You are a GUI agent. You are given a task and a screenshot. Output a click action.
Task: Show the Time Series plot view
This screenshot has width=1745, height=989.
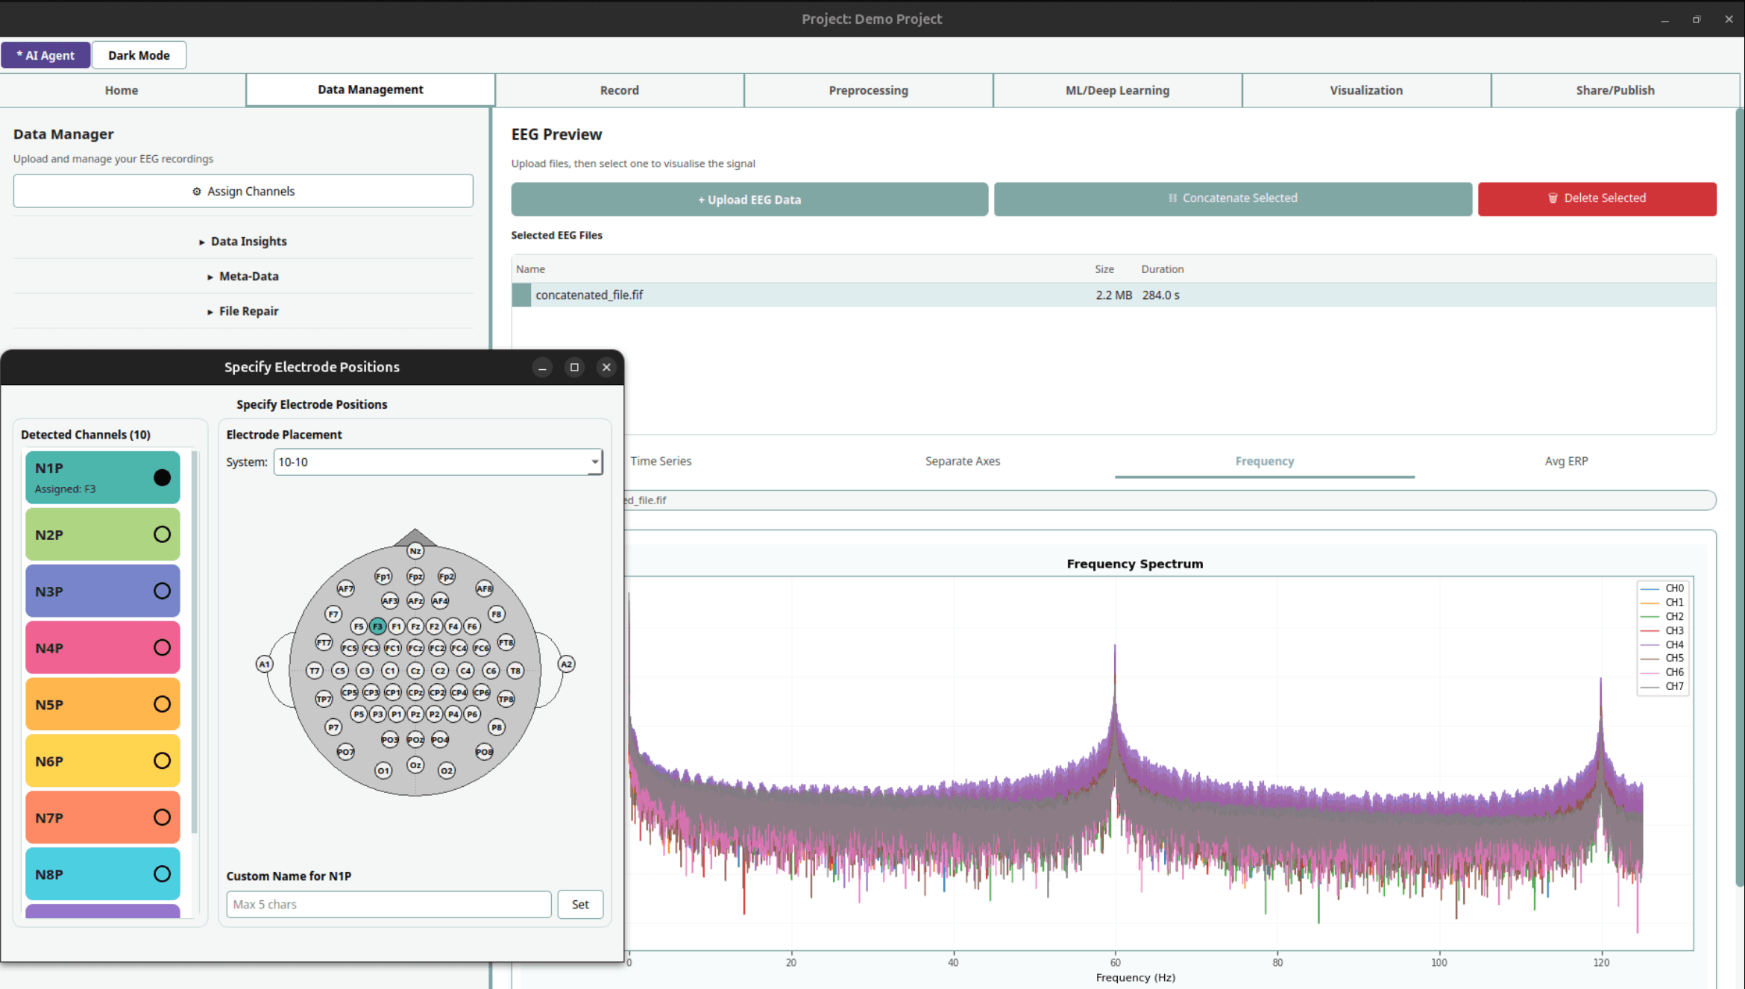[661, 462]
